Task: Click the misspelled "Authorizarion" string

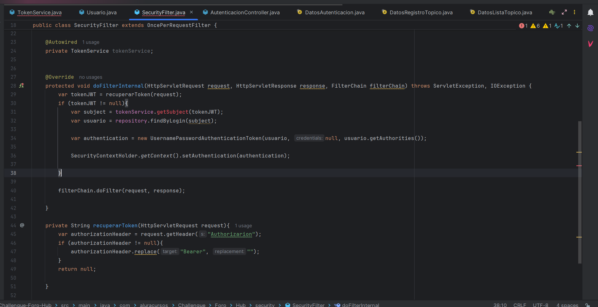Action: 231,234
